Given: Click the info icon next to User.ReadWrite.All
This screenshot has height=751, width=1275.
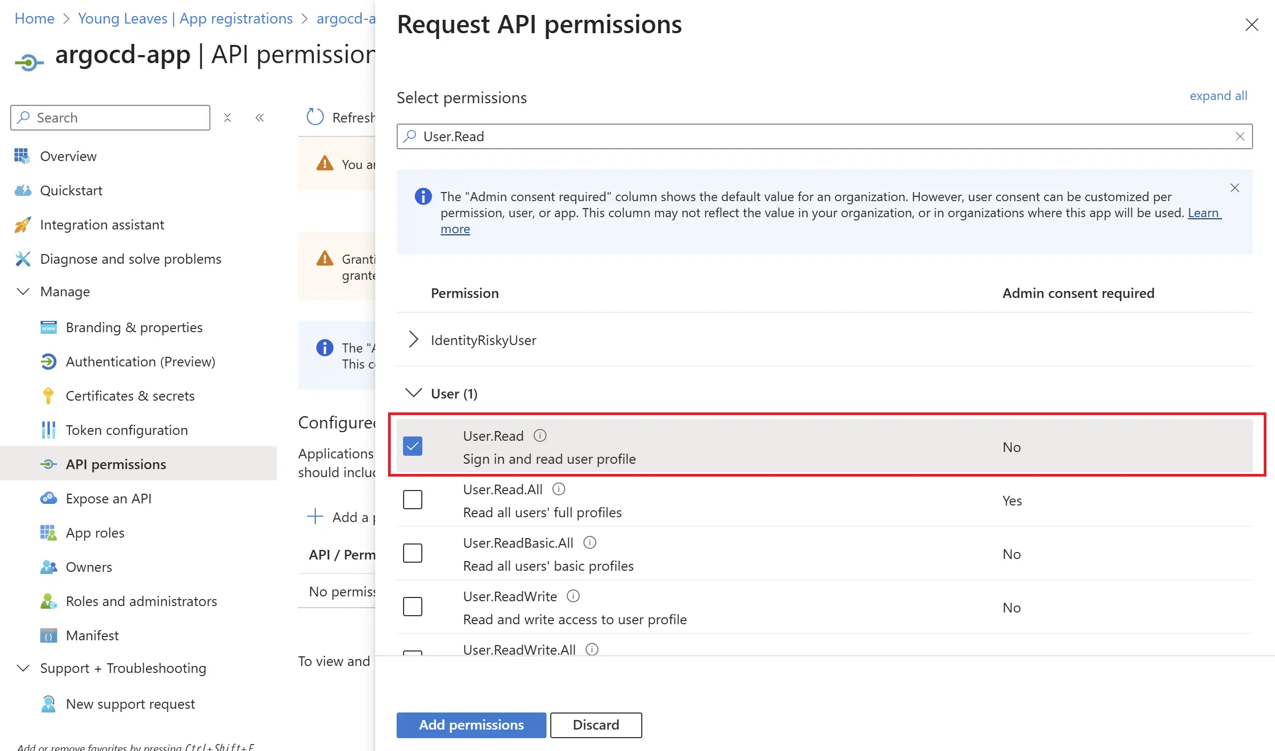Looking at the screenshot, I should [x=592, y=649].
